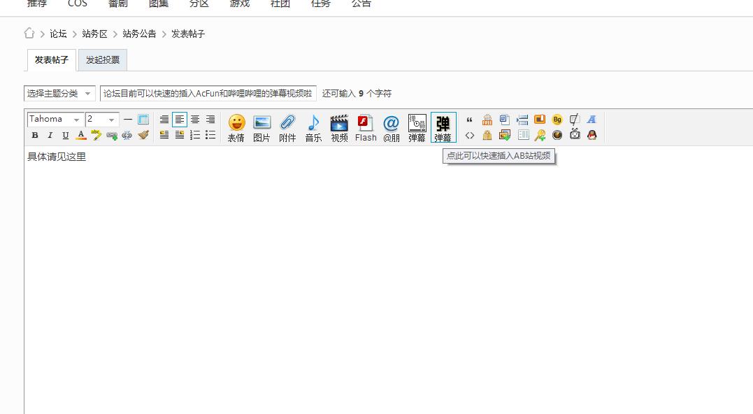753x414 pixels.
Task: Insert a code block with <> icon
Action: coord(470,135)
